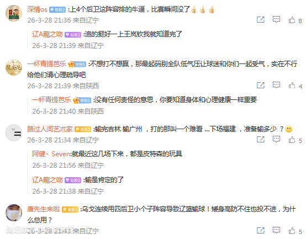Like 一杯青提芭乐's comment showing 4 likes
Image resolution: width=306 pixels, height=239 pixels.
(x=292, y=86)
